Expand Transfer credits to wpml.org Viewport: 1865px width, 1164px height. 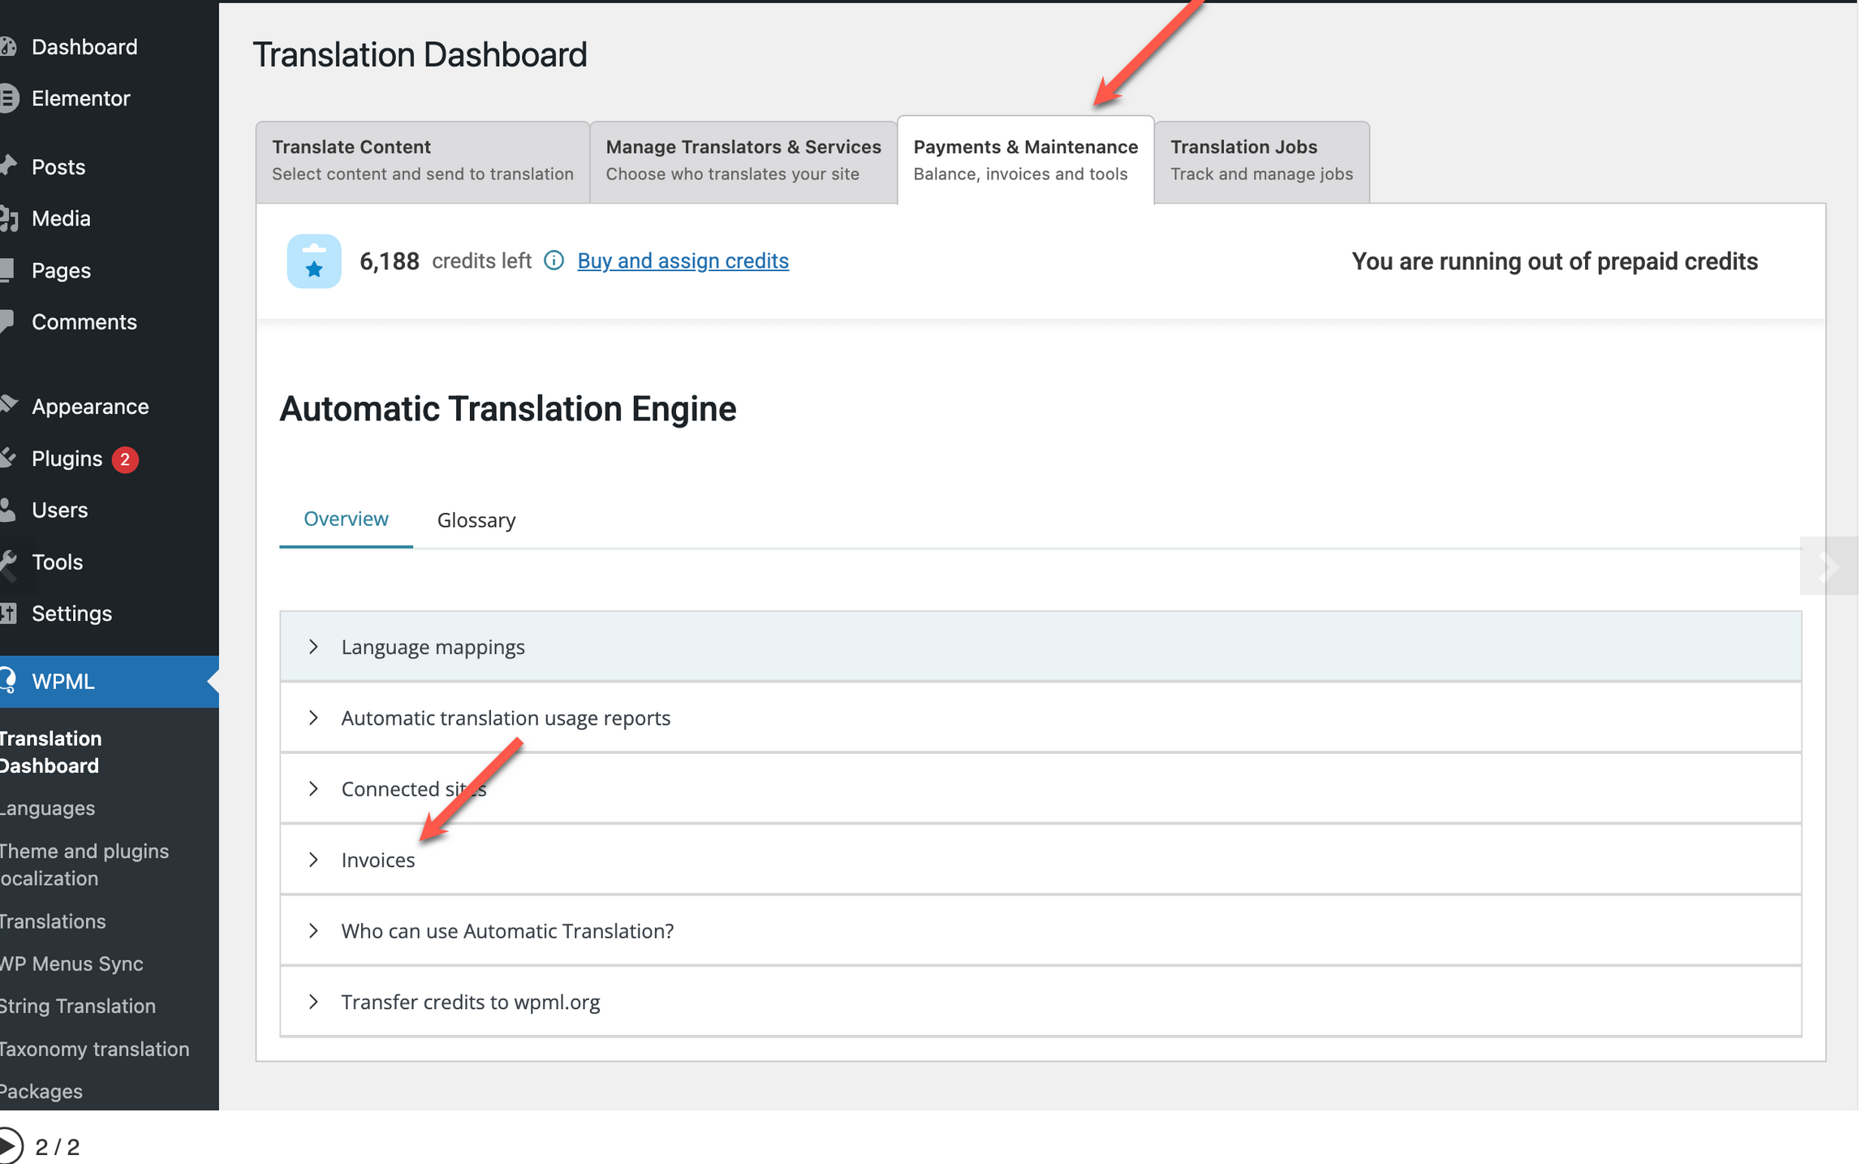470,1002
